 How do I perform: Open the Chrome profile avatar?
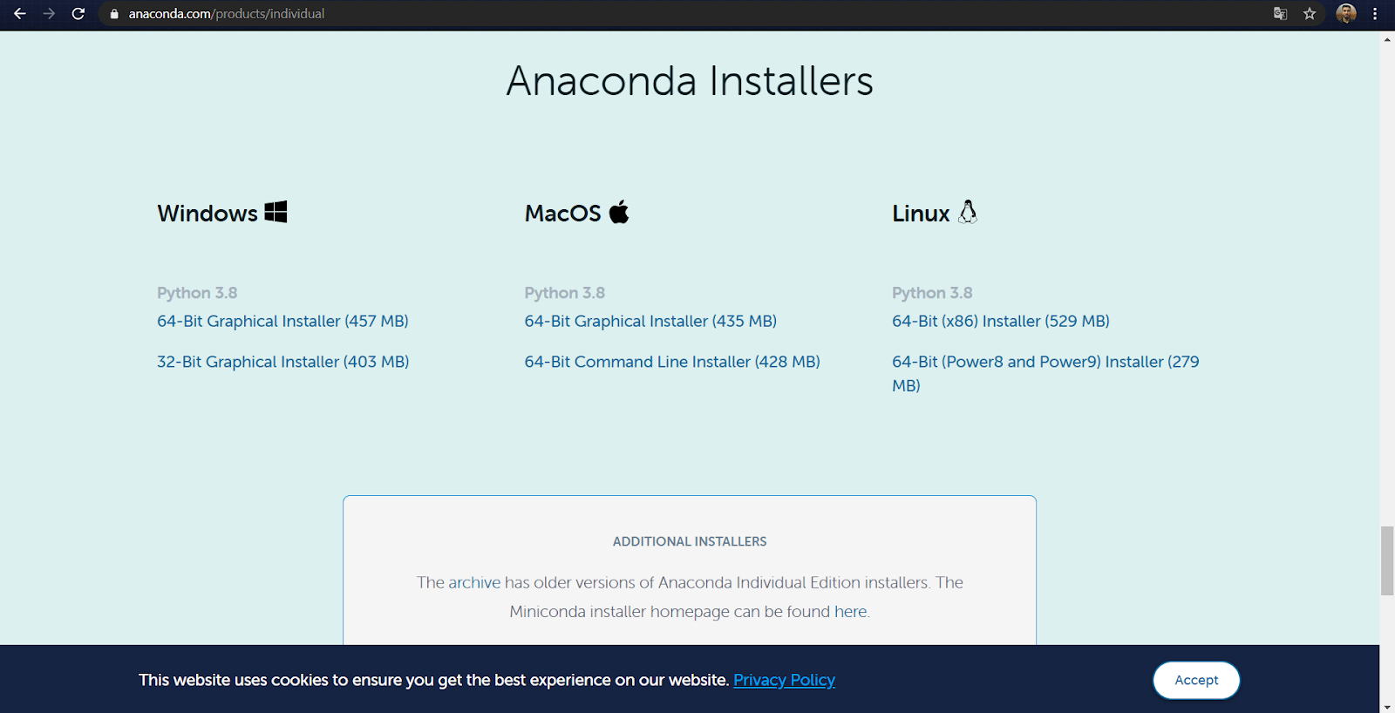pos(1346,14)
